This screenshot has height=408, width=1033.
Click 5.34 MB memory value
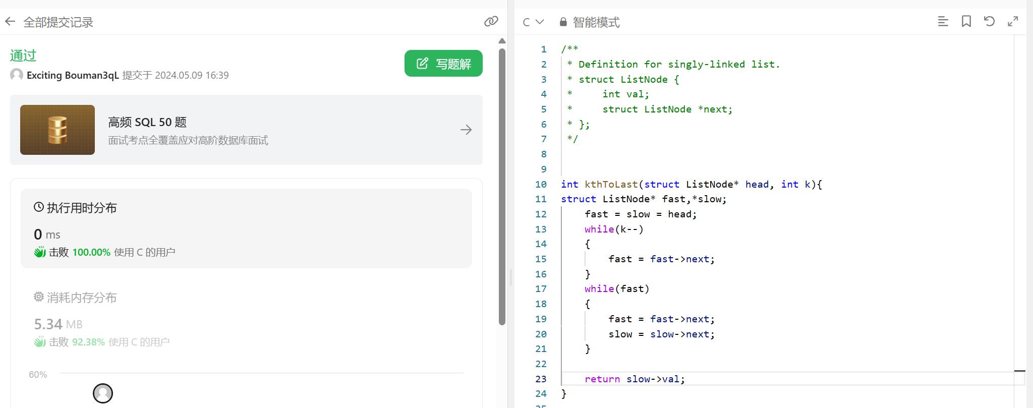[x=58, y=324]
